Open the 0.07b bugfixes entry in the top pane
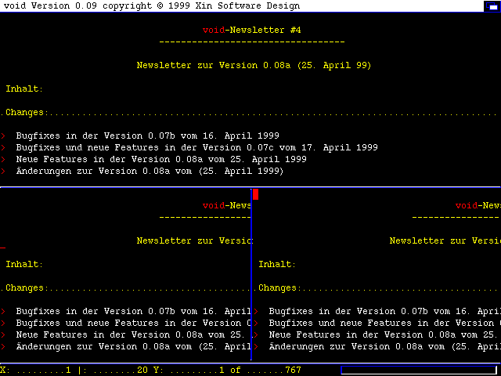 click(147, 136)
